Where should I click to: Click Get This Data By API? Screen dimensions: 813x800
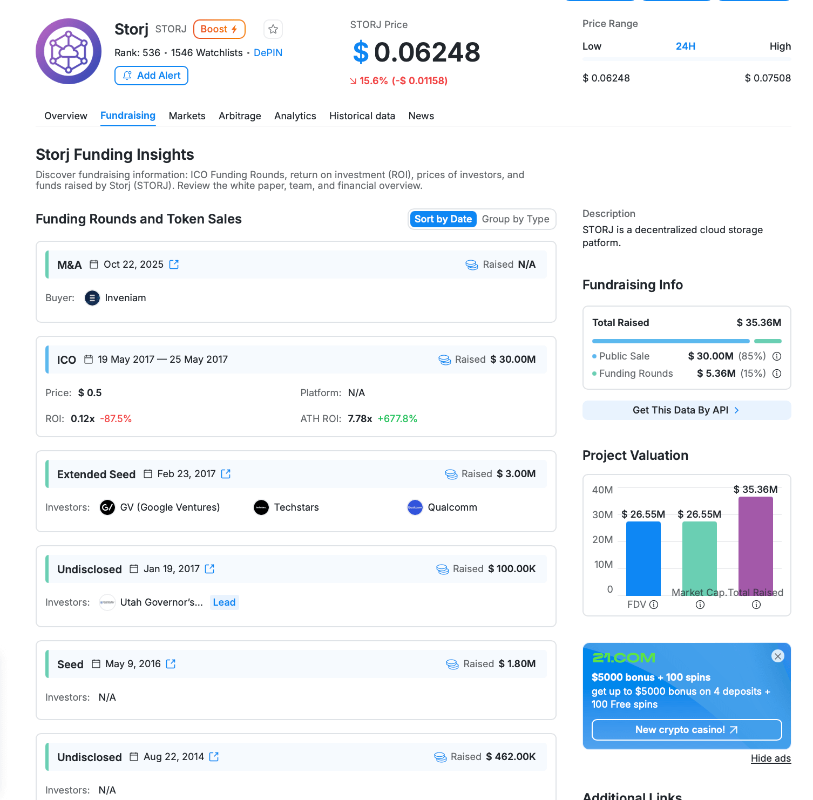[x=687, y=410]
